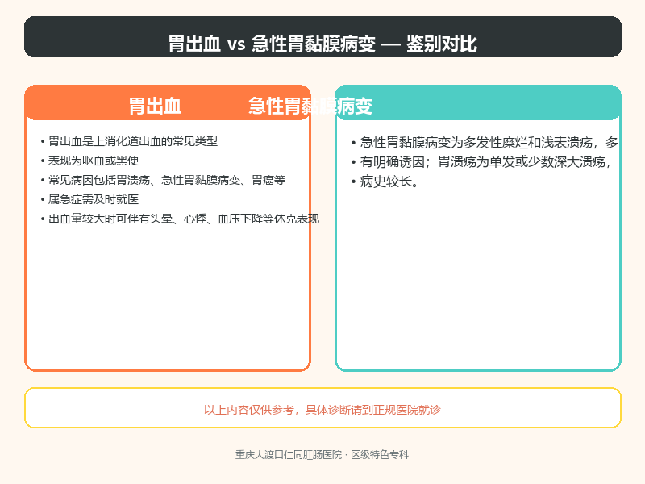Click the overlapping header text '急性胃黏膜病变'

[310, 106]
